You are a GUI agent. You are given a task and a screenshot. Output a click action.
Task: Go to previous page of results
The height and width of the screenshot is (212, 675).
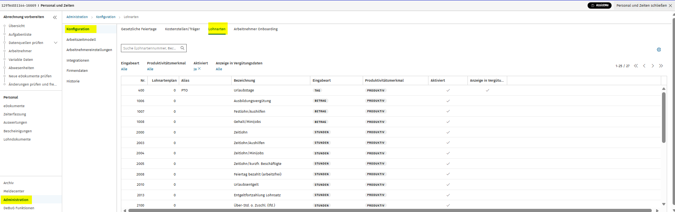644,66
